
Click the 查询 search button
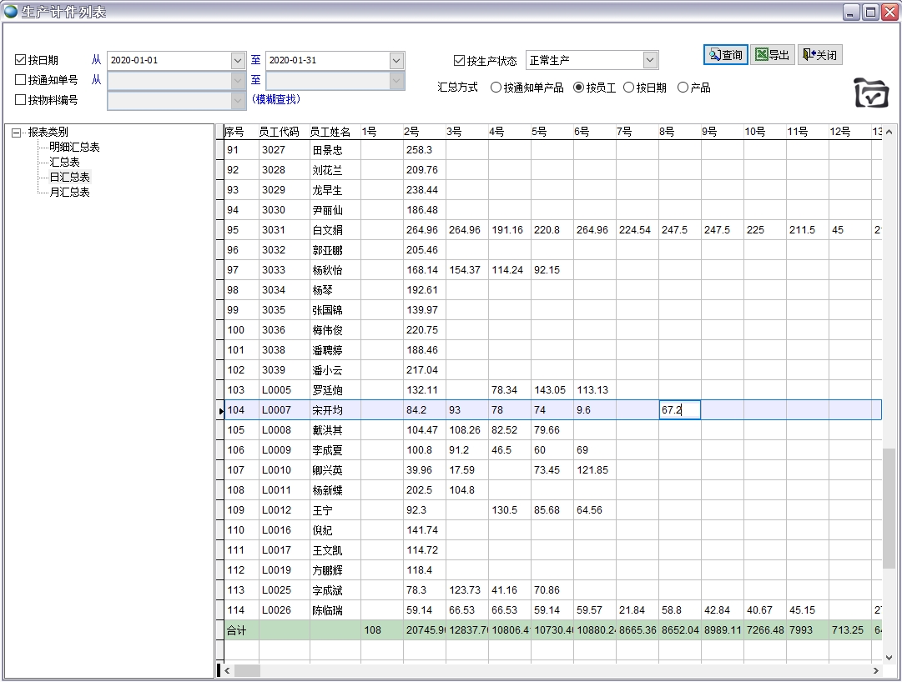tap(725, 55)
